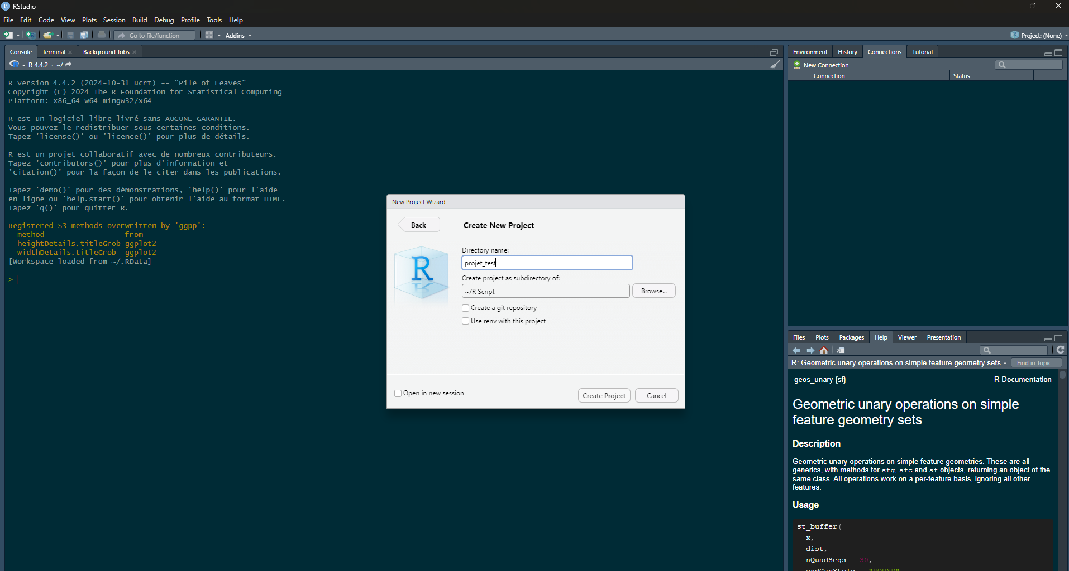Click the New Connection icon
1069x571 pixels.
coord(798,65)
